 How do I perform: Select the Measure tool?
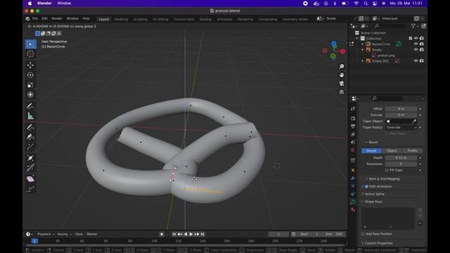(30, 116)
